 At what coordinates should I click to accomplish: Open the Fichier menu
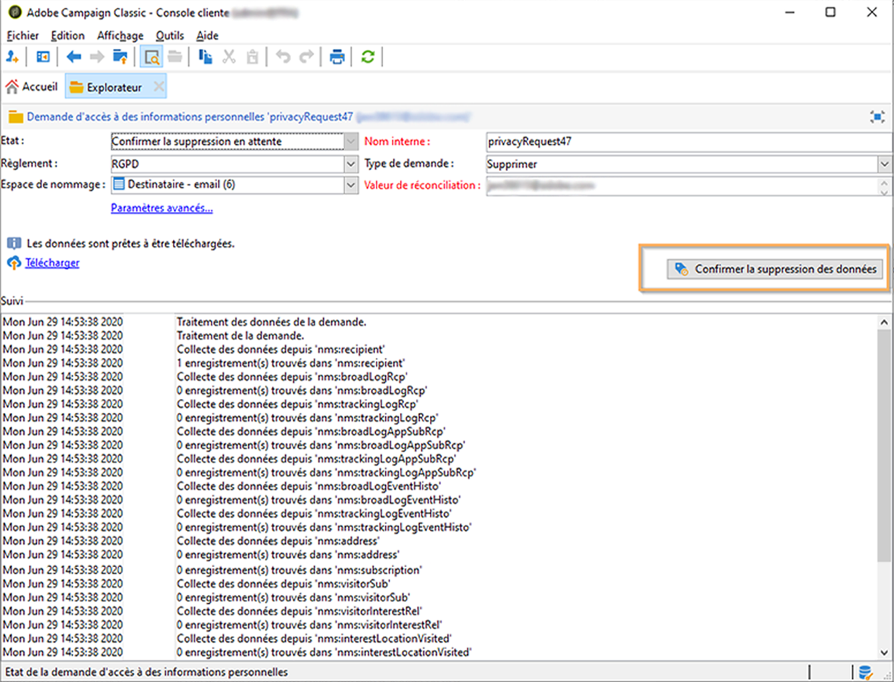(x=23, y=36)
